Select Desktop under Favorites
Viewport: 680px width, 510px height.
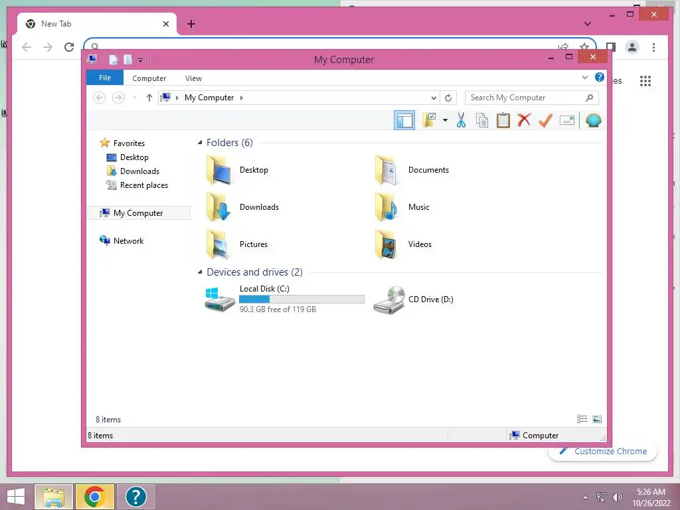134,157
